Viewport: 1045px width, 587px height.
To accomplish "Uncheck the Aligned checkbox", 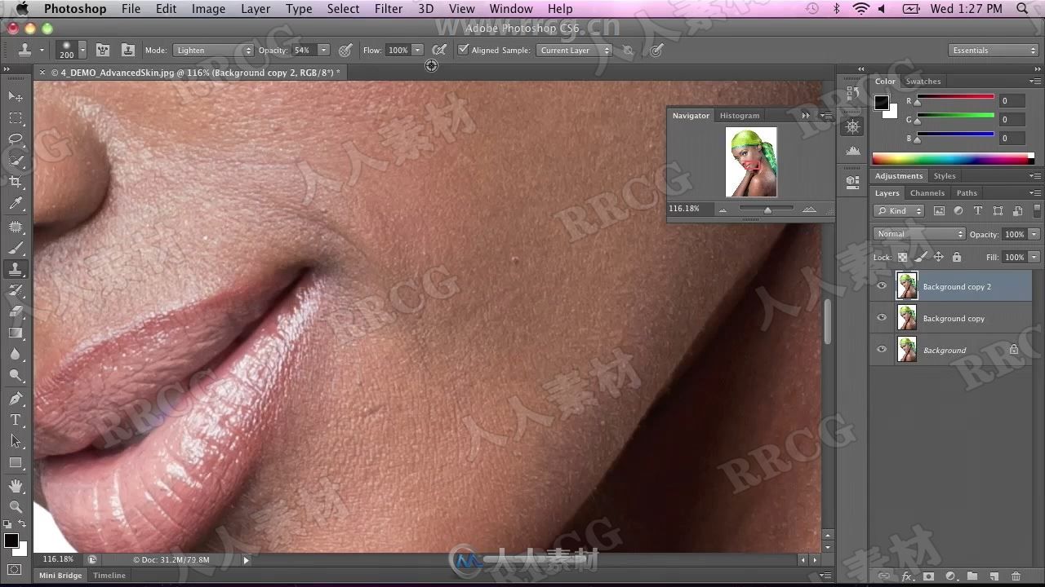I will [x=463, y=50].
